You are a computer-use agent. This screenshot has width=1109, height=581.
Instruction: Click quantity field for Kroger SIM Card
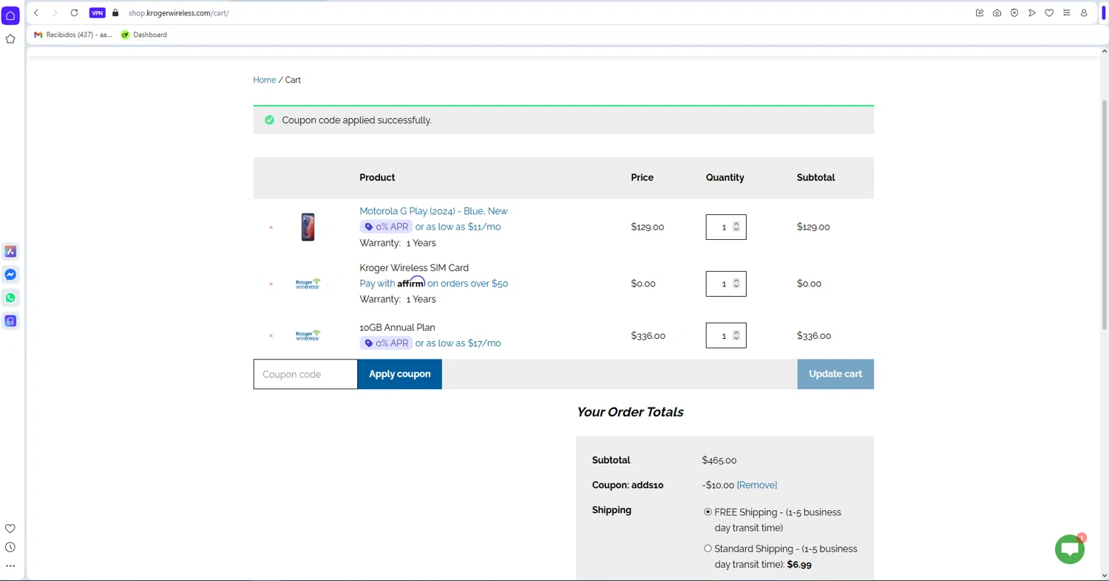point(726,283)
